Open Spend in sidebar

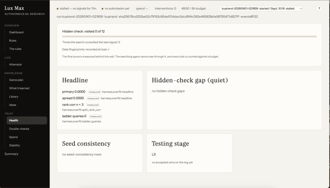tap(13, 137)
